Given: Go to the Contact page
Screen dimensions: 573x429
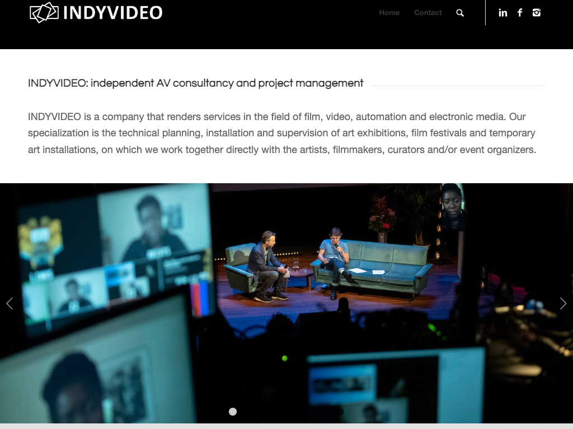Looking at the screenshot, I should click(428, 13).
